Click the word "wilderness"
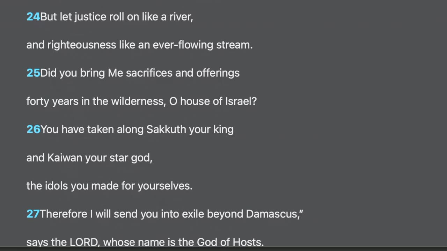Viewport: 447px width, 251px height. (x=138, y=101)
